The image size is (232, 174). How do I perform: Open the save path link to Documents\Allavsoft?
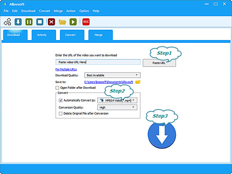109,82
